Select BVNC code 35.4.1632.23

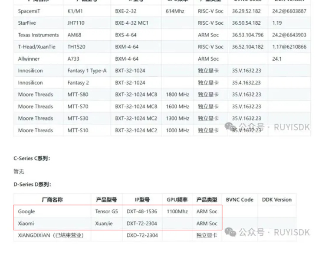point(246,83)
